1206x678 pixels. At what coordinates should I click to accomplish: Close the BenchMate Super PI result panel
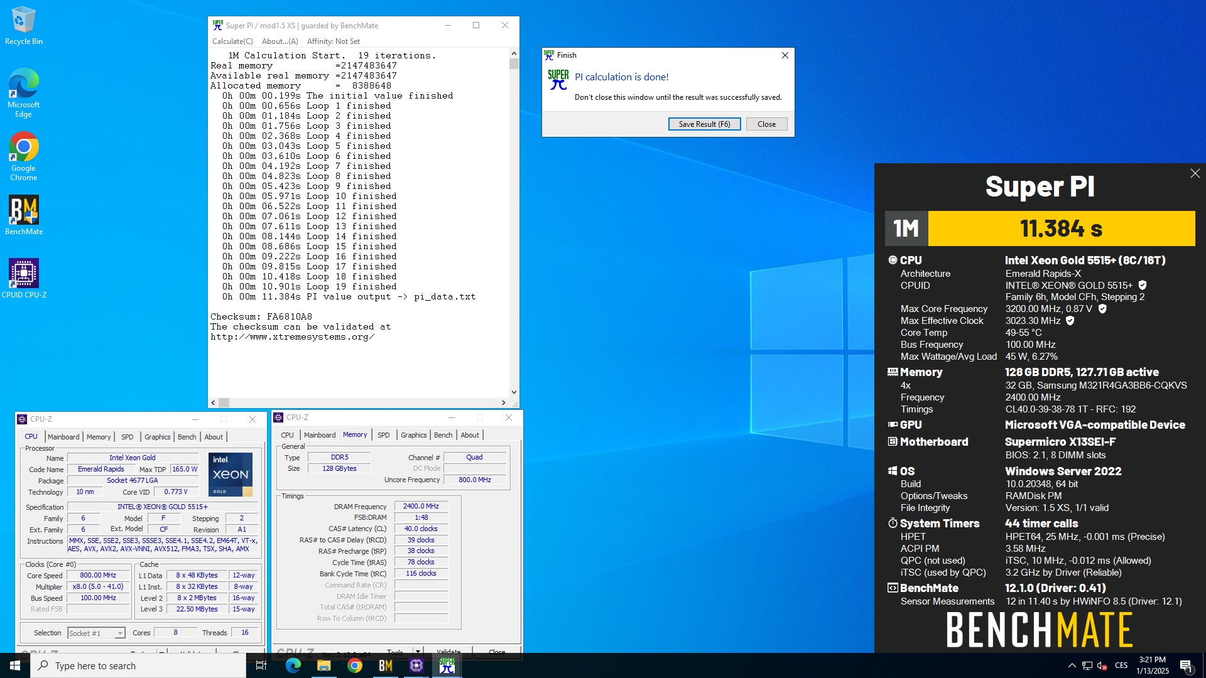(x=1195, y=173)
